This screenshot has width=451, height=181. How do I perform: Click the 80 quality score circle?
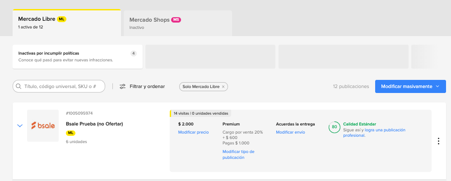(334, 127)
